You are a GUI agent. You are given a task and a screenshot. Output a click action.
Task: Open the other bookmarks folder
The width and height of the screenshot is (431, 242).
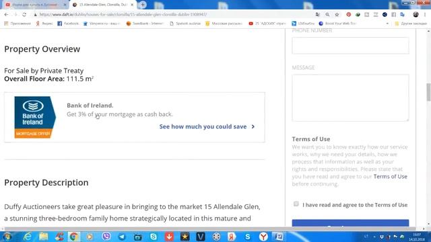pos(411,24)
